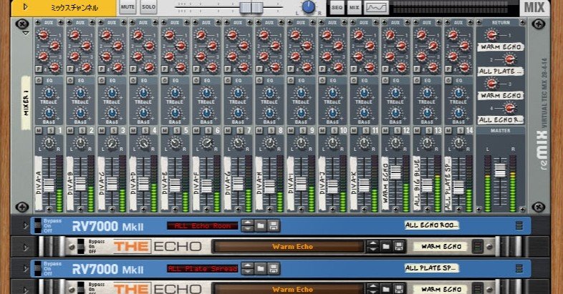
Task: Open the ALL Plate Spread patch name display
Action: (x=203, y=268)
